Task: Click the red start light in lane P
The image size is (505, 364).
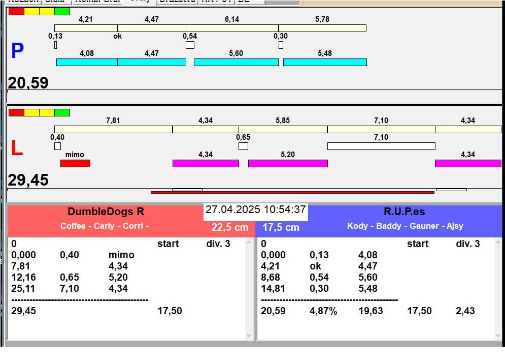Action: pyautogui.click(x=16, y=11)
